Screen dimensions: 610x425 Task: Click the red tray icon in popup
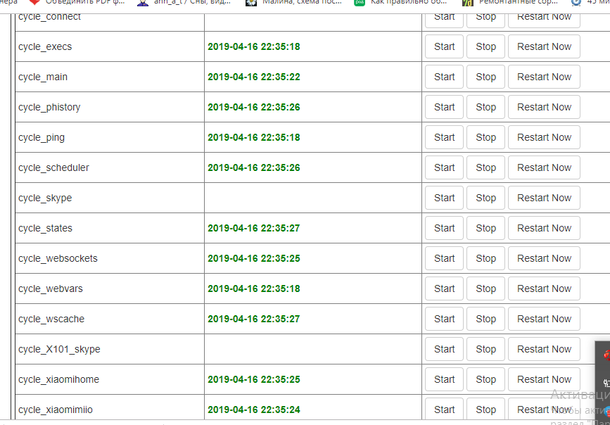pyautogui.click(x=606, y=355)
